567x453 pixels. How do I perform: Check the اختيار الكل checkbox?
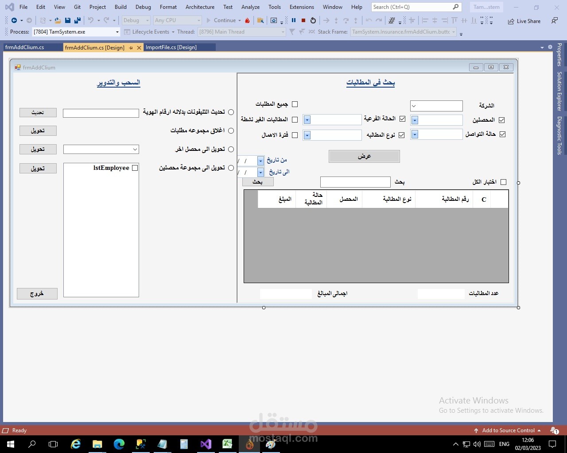pyautogui.click(x=503, y=182)
